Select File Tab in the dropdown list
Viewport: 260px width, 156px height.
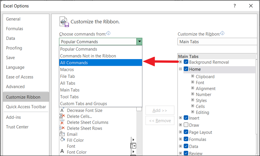coord(101,76)
